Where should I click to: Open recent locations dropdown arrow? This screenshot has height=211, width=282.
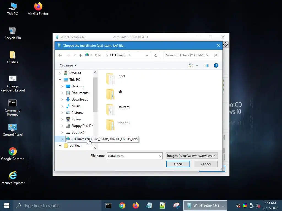[x=75, y=55]
